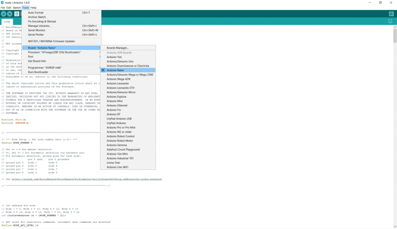Click the scrollbar up arrow

pyautogui.click(x=395, y=27)
